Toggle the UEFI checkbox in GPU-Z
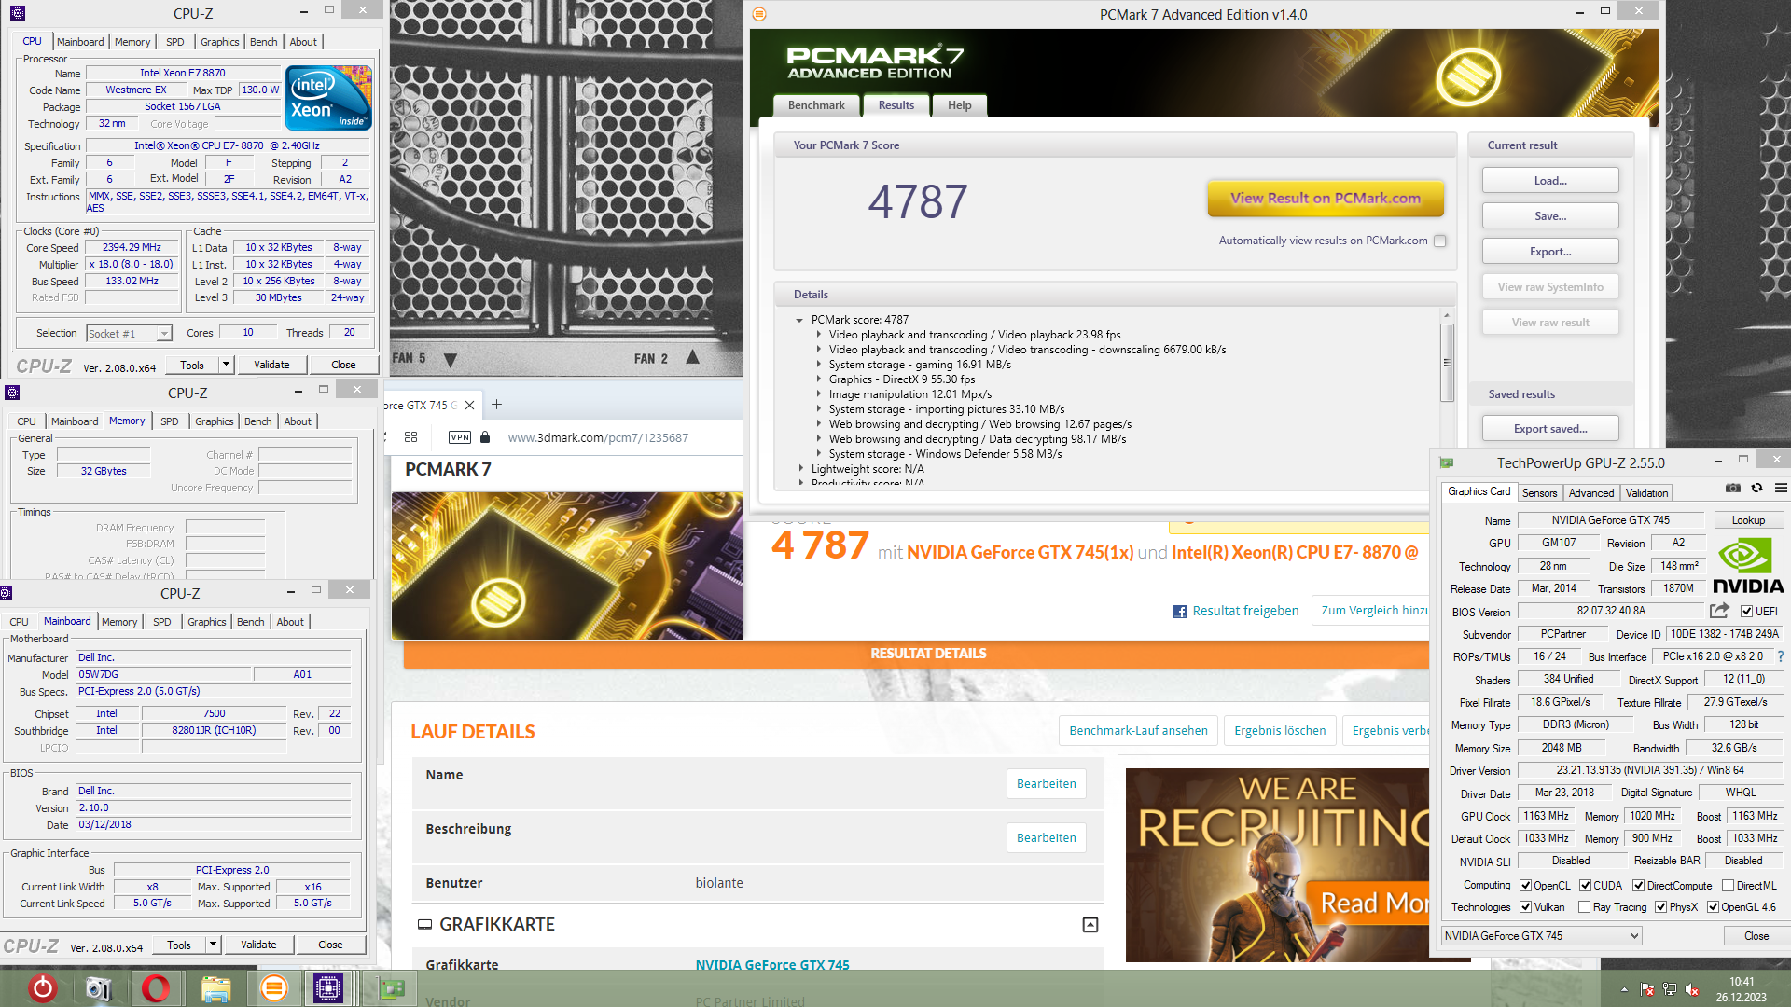 pyautogui.click(x=1747, y=612)
